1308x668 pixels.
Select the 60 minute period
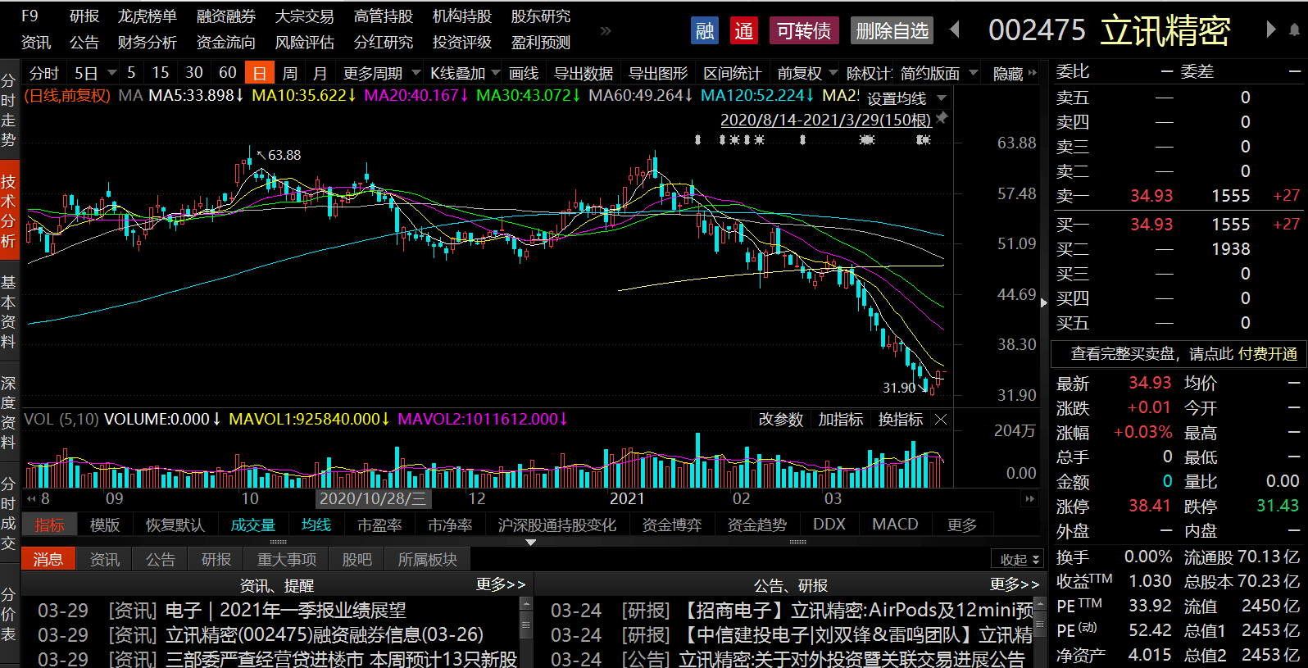228,73
